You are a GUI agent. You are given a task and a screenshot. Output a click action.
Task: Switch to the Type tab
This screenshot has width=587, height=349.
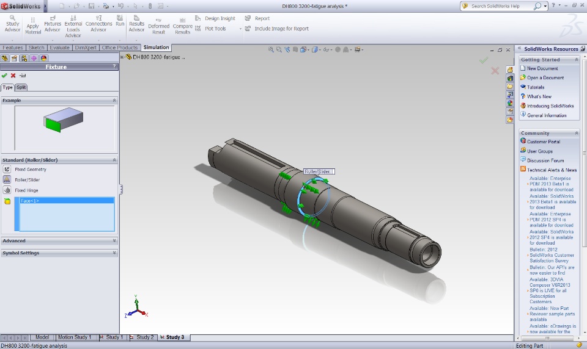click(x=7, y=87)
